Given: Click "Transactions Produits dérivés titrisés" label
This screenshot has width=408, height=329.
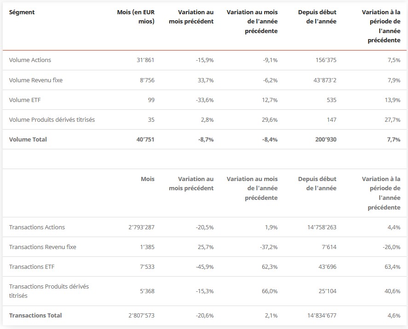Looking at the screenshot, I should tap(49, 291).
